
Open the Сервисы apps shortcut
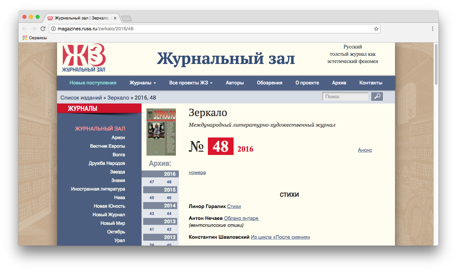(35, 38)
